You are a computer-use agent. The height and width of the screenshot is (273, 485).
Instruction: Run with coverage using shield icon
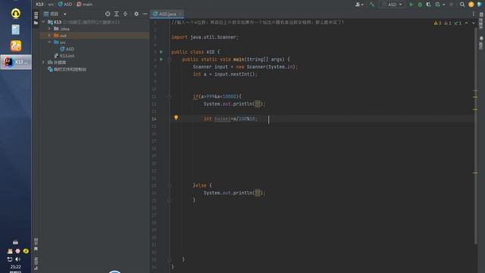[x=428, y=5]
